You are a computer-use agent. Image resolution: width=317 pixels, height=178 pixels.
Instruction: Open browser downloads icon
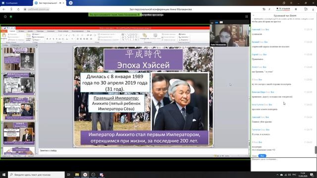point(314,9)
